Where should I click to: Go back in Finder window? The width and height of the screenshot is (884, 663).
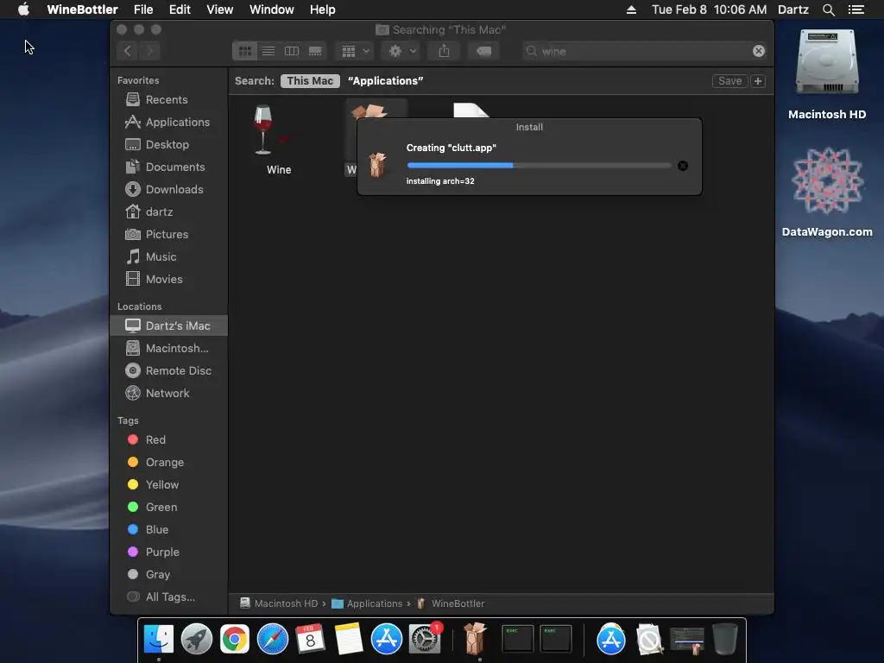pyautogui.click(x=128, y=51)
